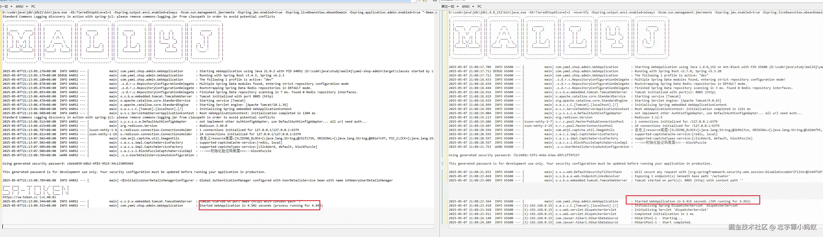Click "Starting WebApplication using Java 21.0.2" line
The image size is (823, 237).
pyautogui.click(x=218, y=71)
